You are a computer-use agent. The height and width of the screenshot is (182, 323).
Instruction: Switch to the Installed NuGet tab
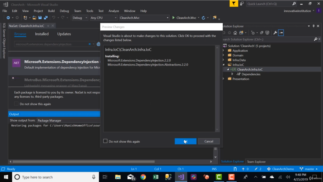(42, 34)
